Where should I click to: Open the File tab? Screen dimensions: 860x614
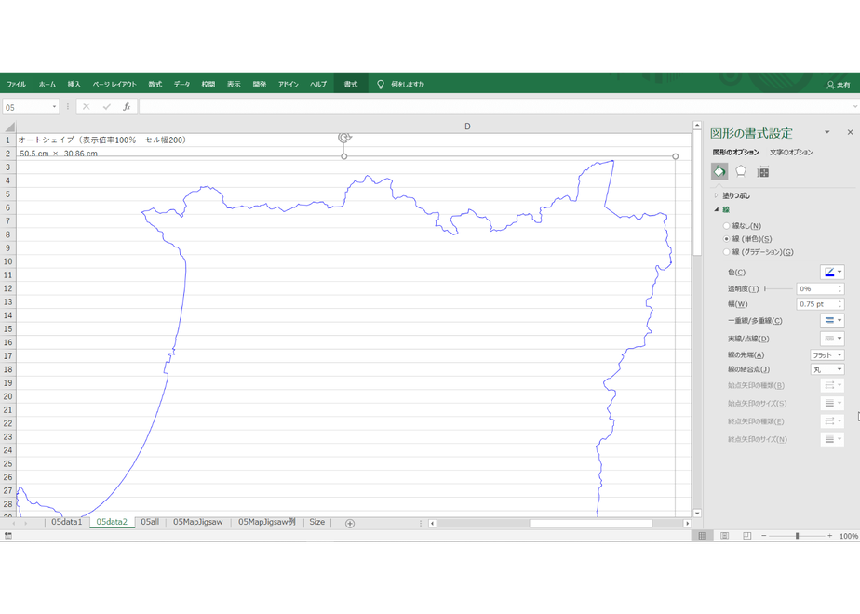pyautogui.click(x=17, y=85)
